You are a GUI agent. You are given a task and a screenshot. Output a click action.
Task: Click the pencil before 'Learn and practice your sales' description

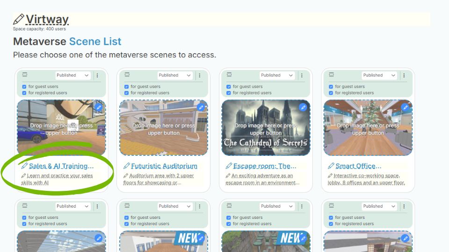click(23, 176)
